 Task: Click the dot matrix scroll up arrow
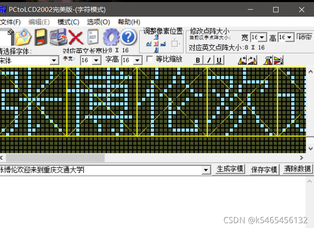(310, 71)
